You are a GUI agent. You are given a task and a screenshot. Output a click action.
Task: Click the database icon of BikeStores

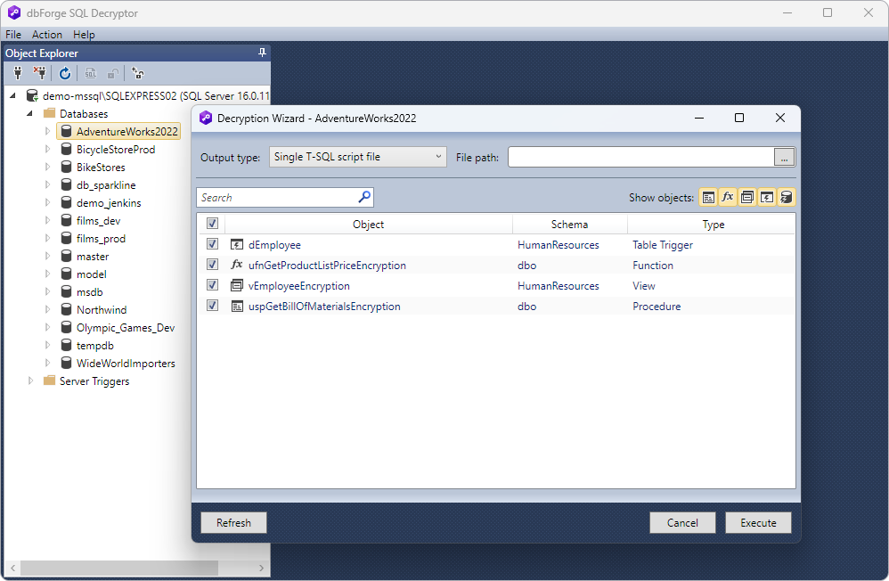point(66,167)
